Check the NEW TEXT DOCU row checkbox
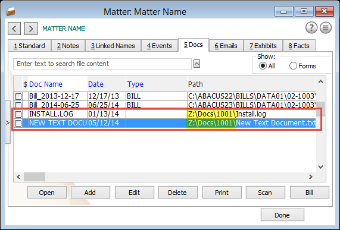The image size is (340, 230). pos(18,123)
